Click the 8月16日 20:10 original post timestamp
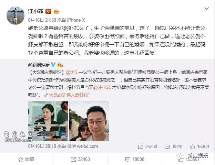The image size is (215, 165). tap(42, 146)
